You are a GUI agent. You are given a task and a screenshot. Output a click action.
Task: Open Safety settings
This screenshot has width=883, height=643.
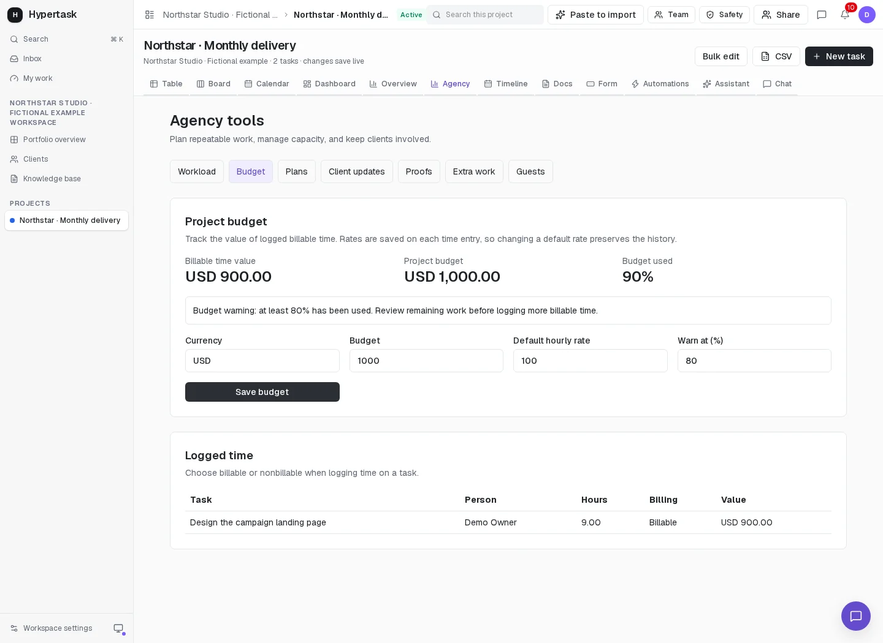point(724,15)
